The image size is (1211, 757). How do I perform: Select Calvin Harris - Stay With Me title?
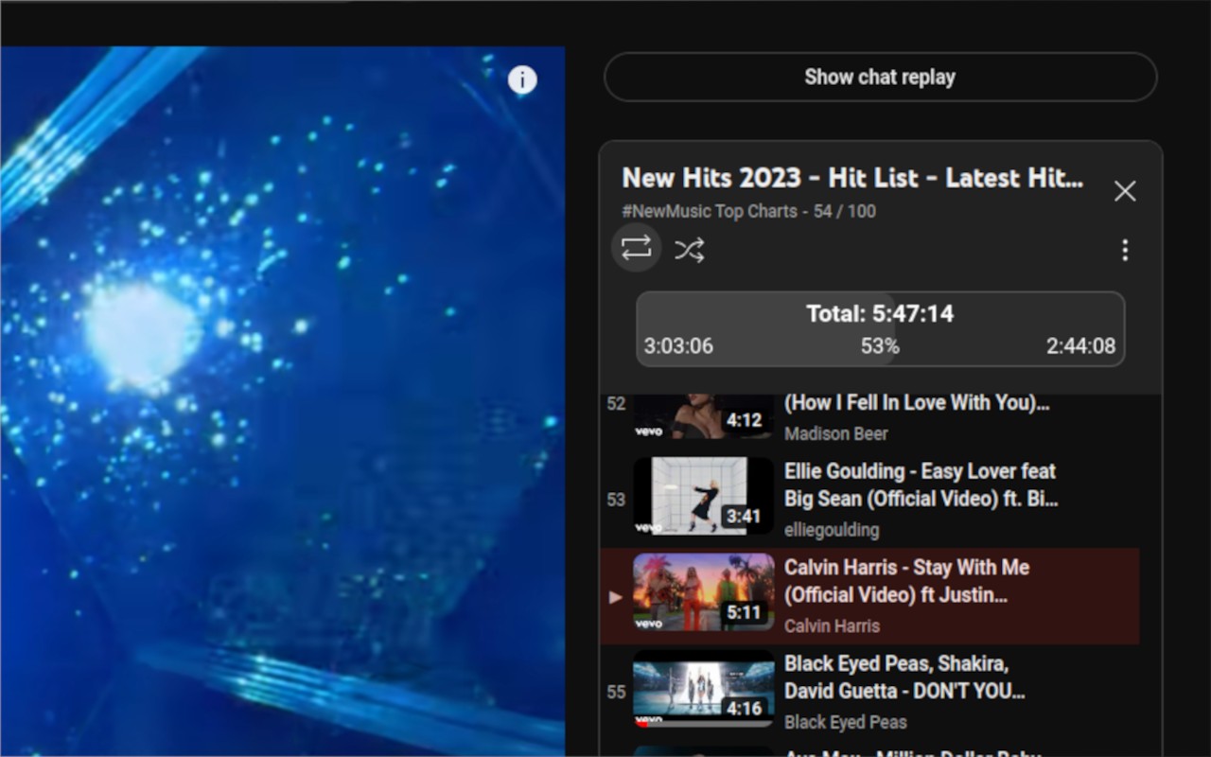pos(906,581)
